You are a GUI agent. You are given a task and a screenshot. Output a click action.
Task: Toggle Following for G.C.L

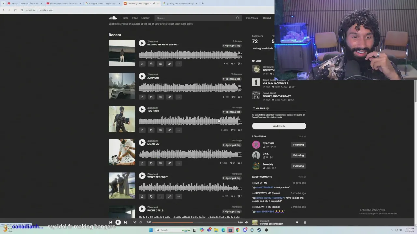tap(298, 155)
